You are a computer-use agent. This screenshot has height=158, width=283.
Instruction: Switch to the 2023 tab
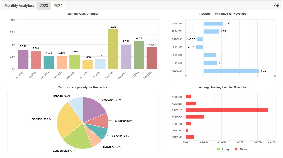pos(44,6)
